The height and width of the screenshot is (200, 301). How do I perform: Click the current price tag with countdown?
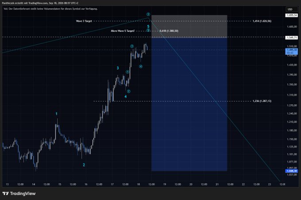pos(292,51)
